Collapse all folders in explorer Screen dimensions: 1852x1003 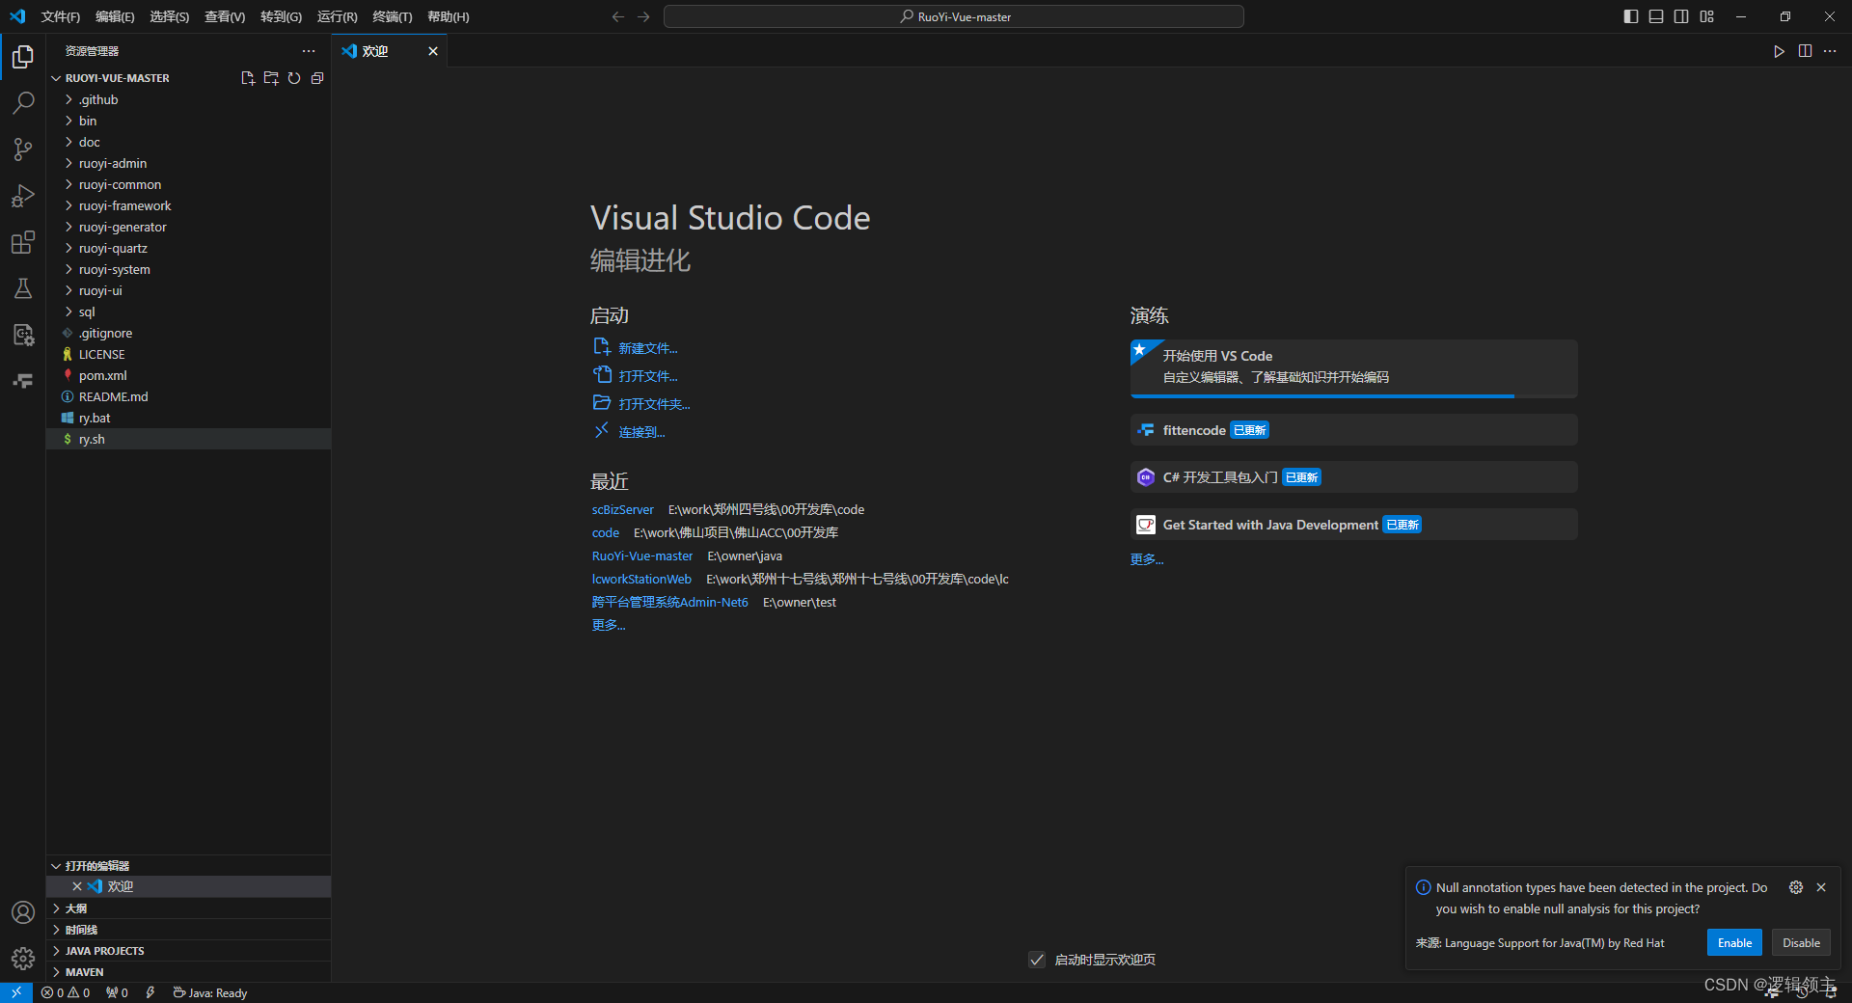coord(317,78)
